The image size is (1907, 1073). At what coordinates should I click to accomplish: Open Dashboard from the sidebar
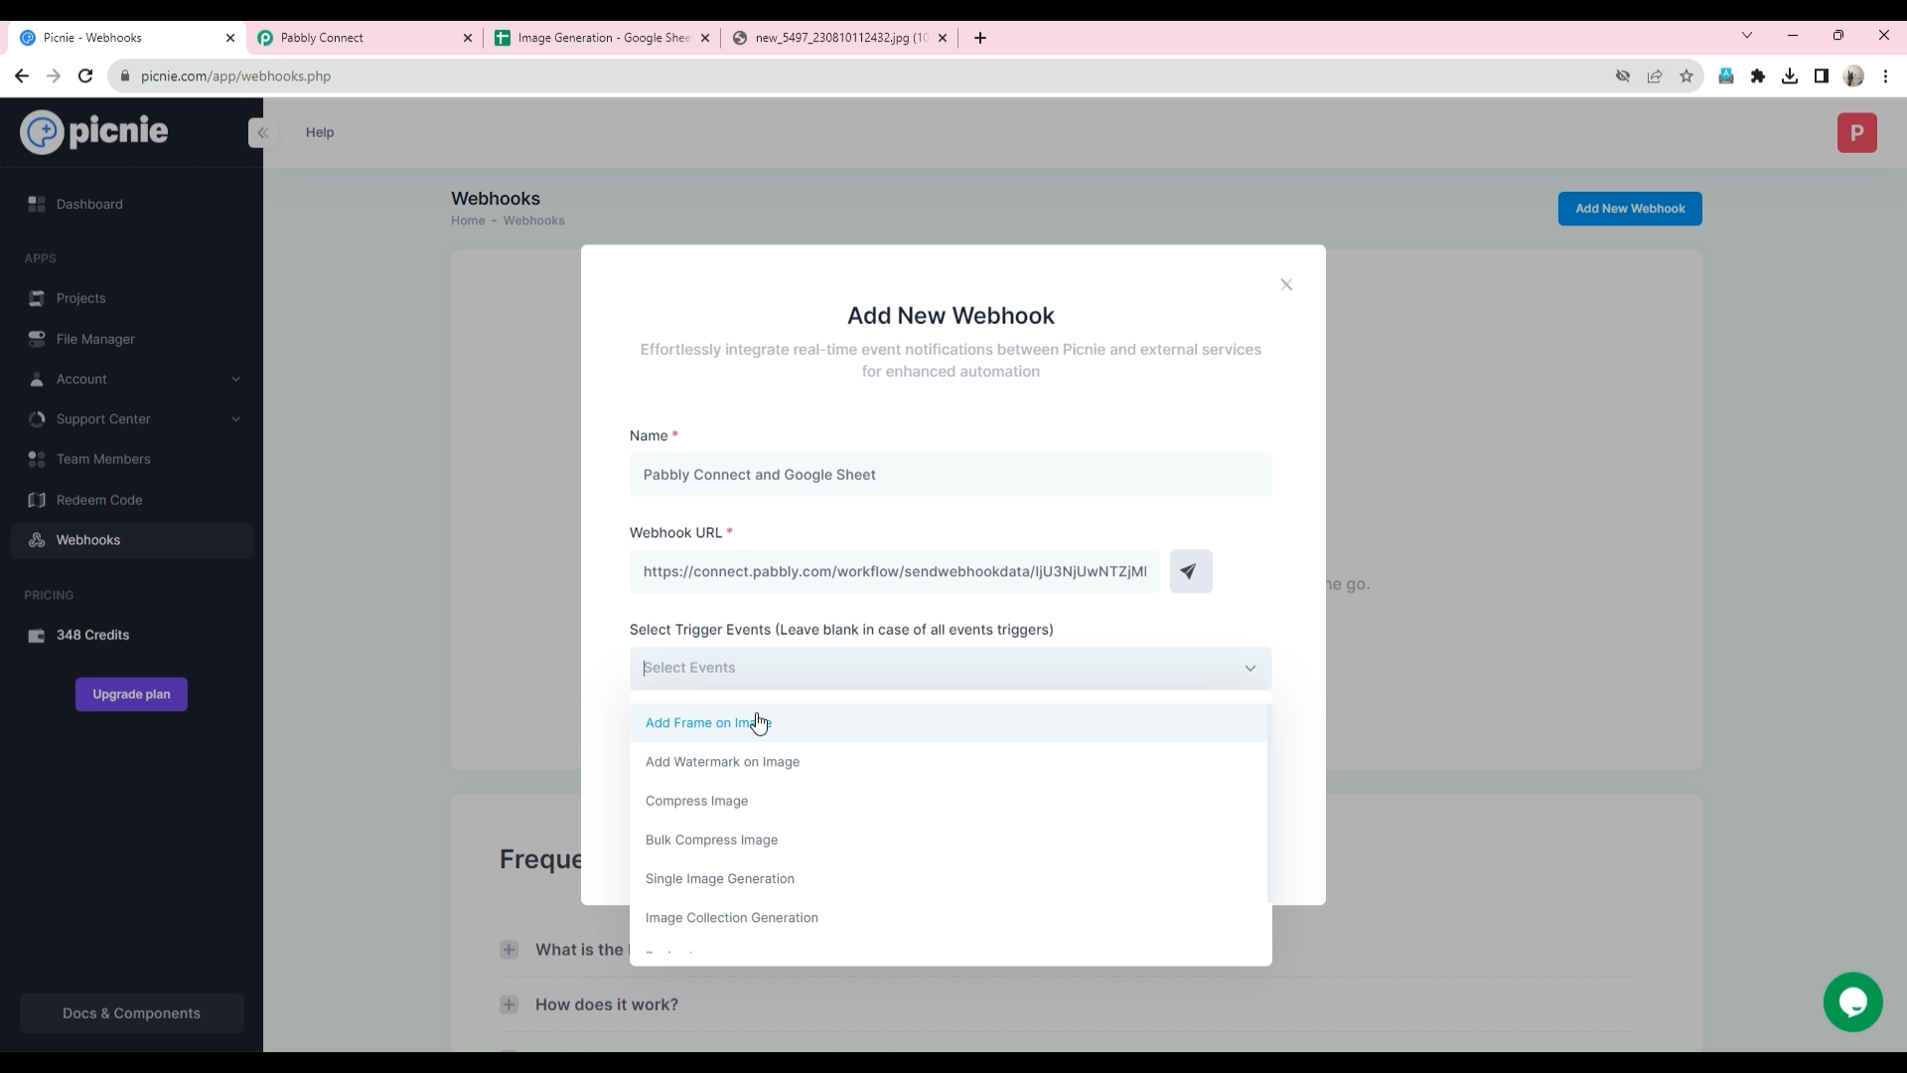[x=89, y=204]
